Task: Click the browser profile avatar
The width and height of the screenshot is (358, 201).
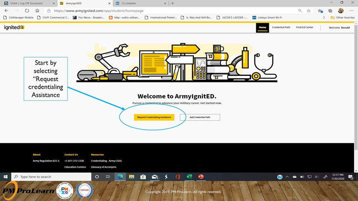Action: click(x=341, y=11)
